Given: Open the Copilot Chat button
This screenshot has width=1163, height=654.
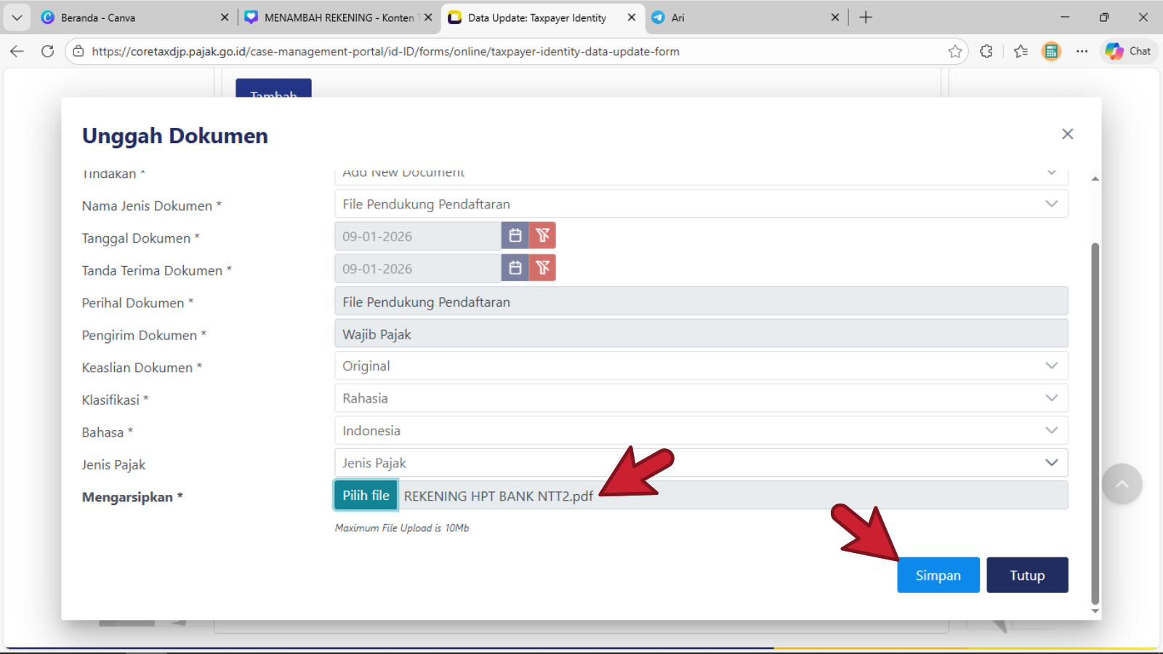Looking at the screenshot, I should (1129, 52).
